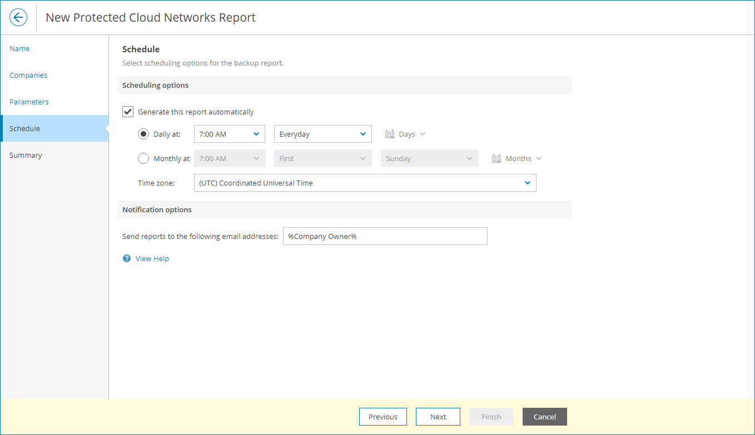Click the help question mark icon

pos(126,258)
